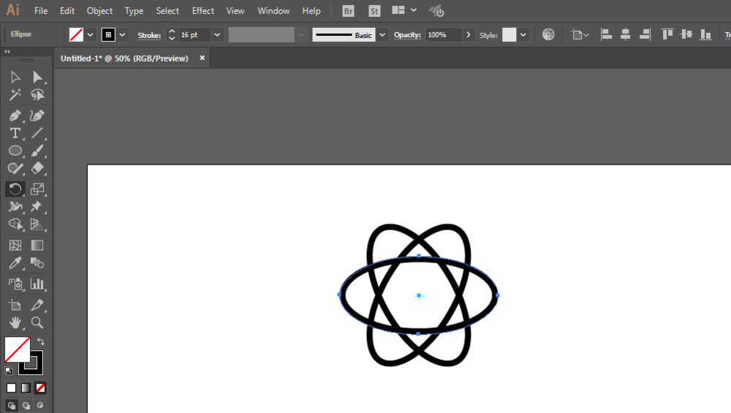
Task: Activate the Curvature tool
Action: click(x=37, y=115)
